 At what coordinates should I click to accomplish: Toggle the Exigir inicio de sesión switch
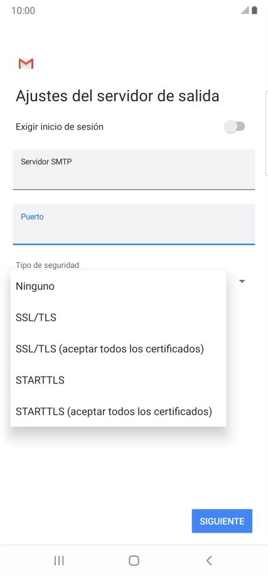[x=235, y=127]
